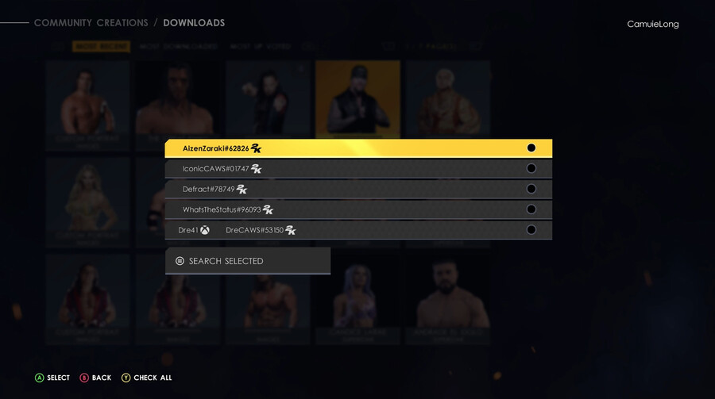Click the 2K icon beside AizenZaraki#62826

(x=257, y=148)
